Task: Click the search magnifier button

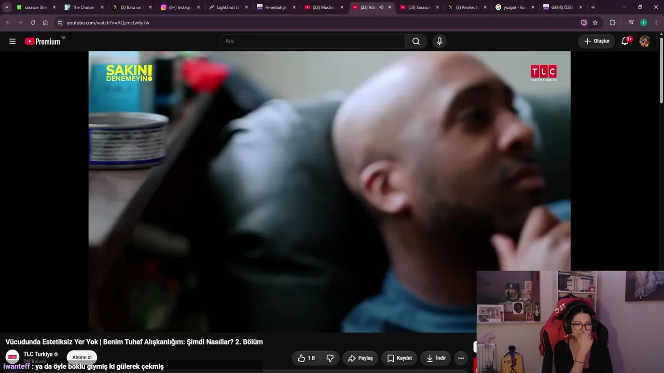Action: (416, 41)
